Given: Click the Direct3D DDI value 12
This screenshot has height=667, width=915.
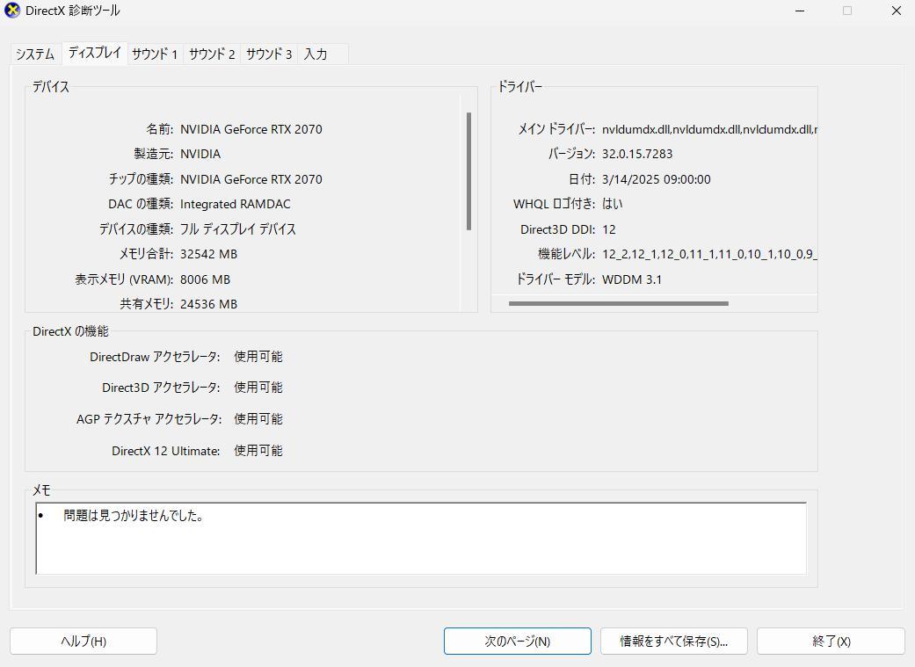Looking at the screenshot, I should click(x=608, y=229).
